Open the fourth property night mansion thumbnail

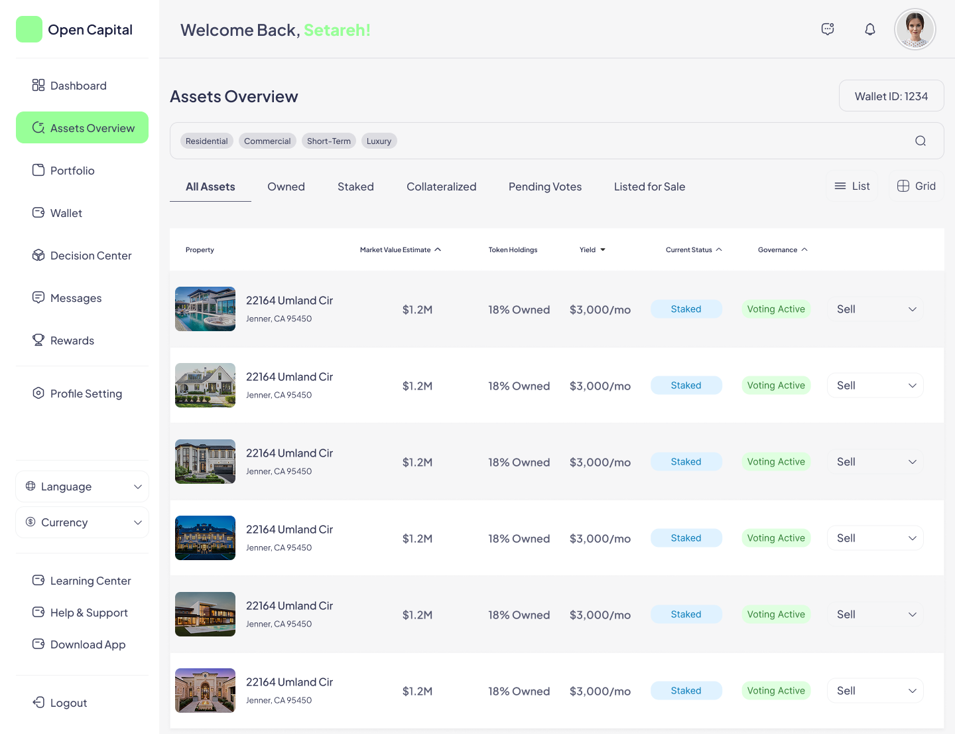(x=205, y=538)
